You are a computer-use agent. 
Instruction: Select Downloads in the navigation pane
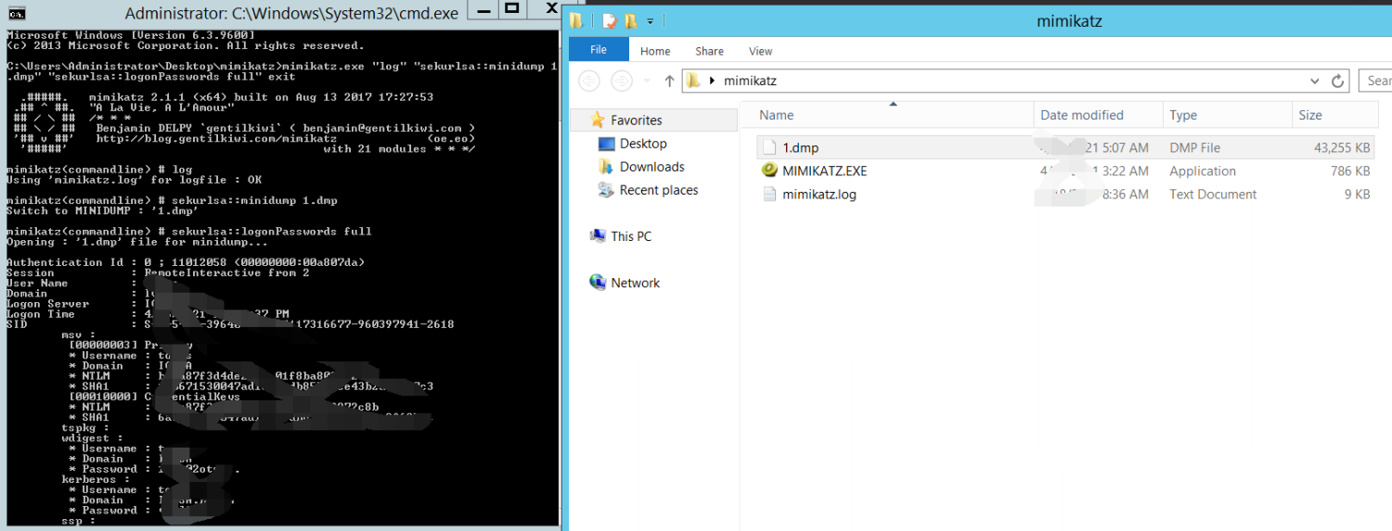(651, 167)
